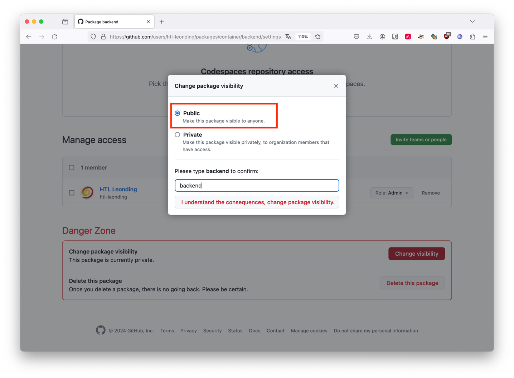Open HTL Leonding avatar image

[x=87, y=192]
